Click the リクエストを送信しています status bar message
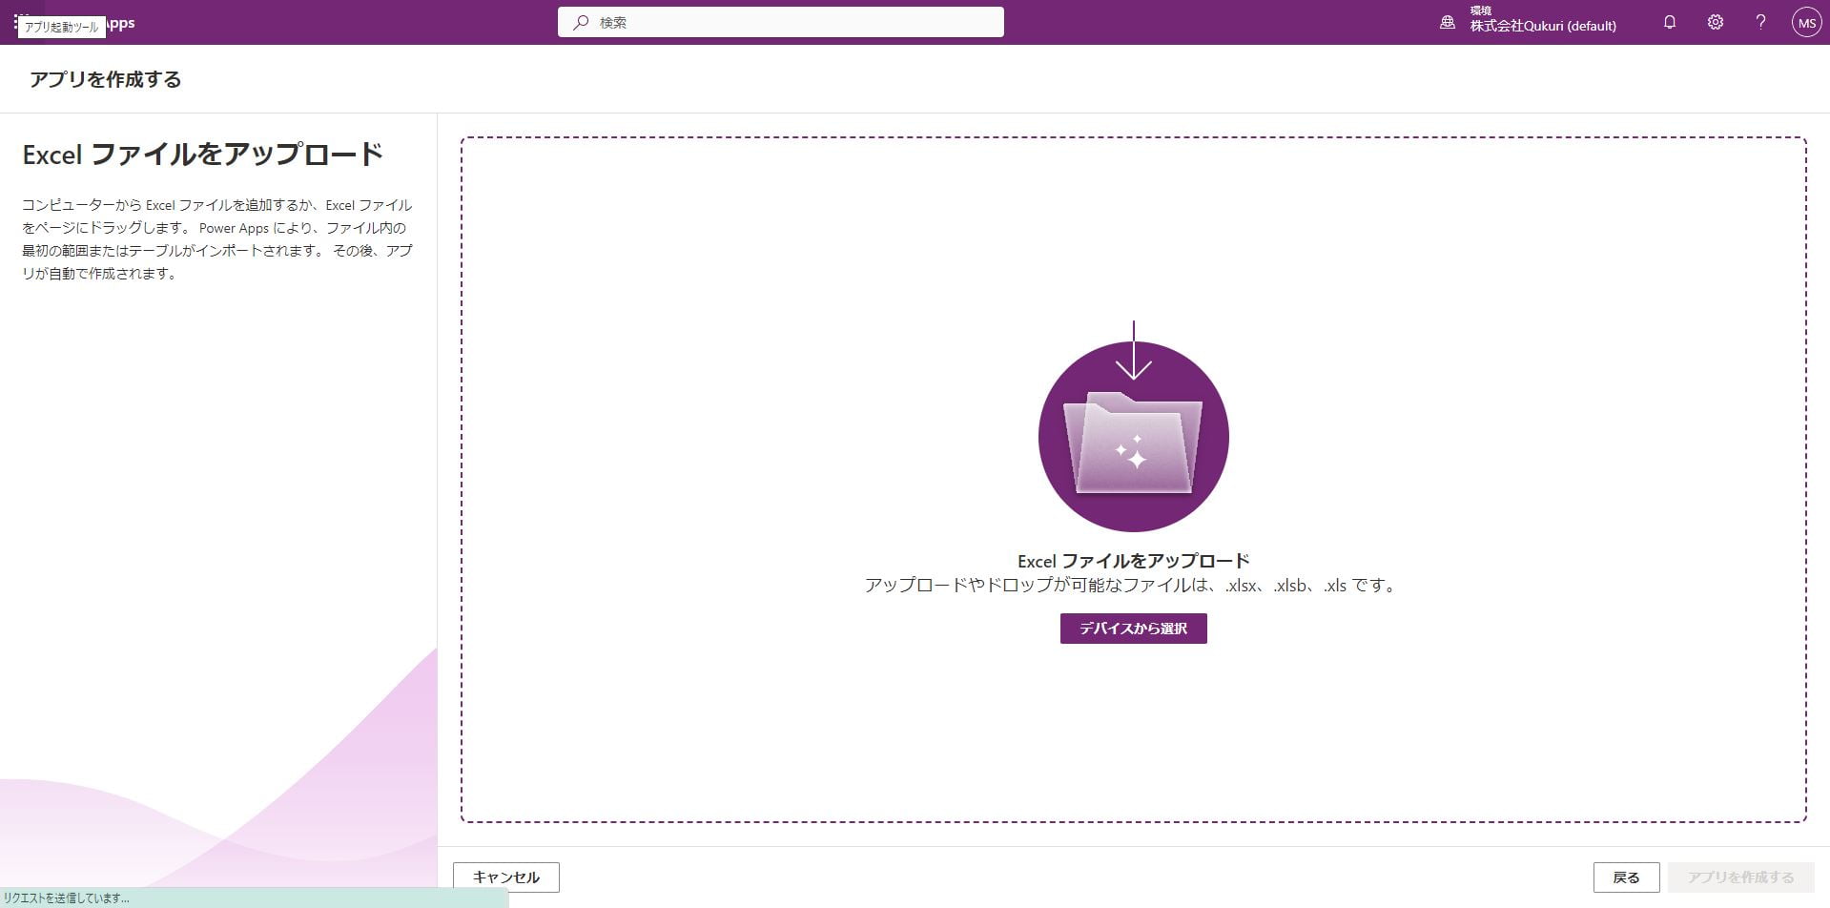Viewport: 1830px width, 908px height. click(67, 898)
